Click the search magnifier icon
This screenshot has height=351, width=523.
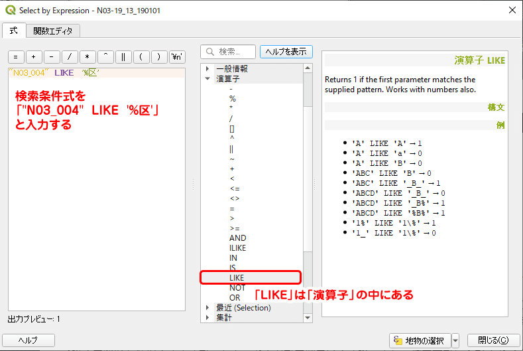click(x=210, y=52)
